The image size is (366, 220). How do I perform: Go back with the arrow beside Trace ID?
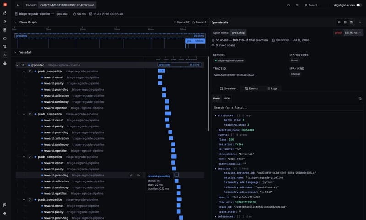click(x=18, y=5)
